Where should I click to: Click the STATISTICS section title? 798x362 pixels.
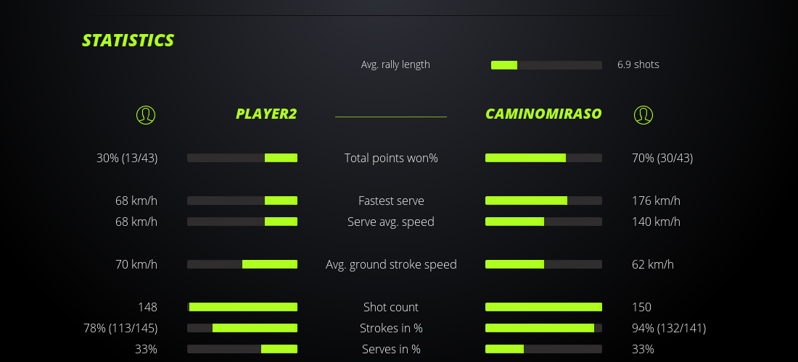[x=128, y=41]
